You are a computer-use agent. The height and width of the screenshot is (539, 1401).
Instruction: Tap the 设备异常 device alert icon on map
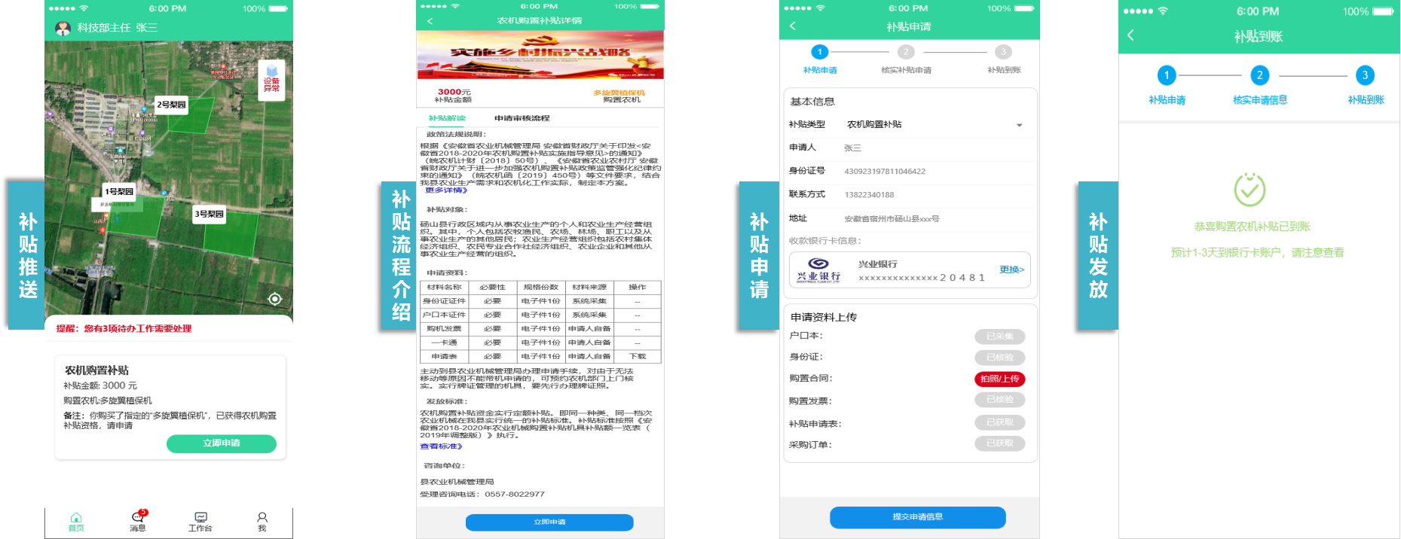[x=271, y=78]
